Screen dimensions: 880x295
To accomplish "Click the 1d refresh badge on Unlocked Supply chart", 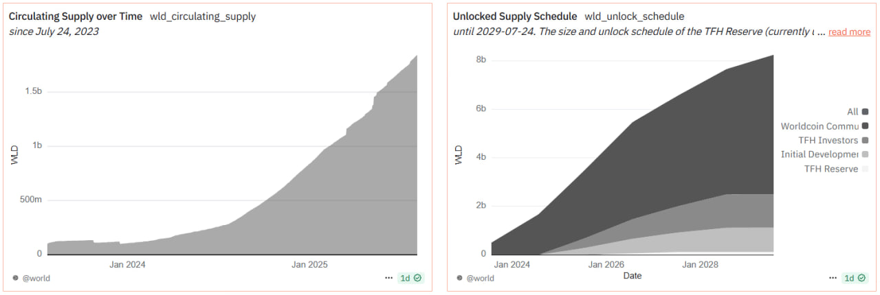I will [854, 278].
